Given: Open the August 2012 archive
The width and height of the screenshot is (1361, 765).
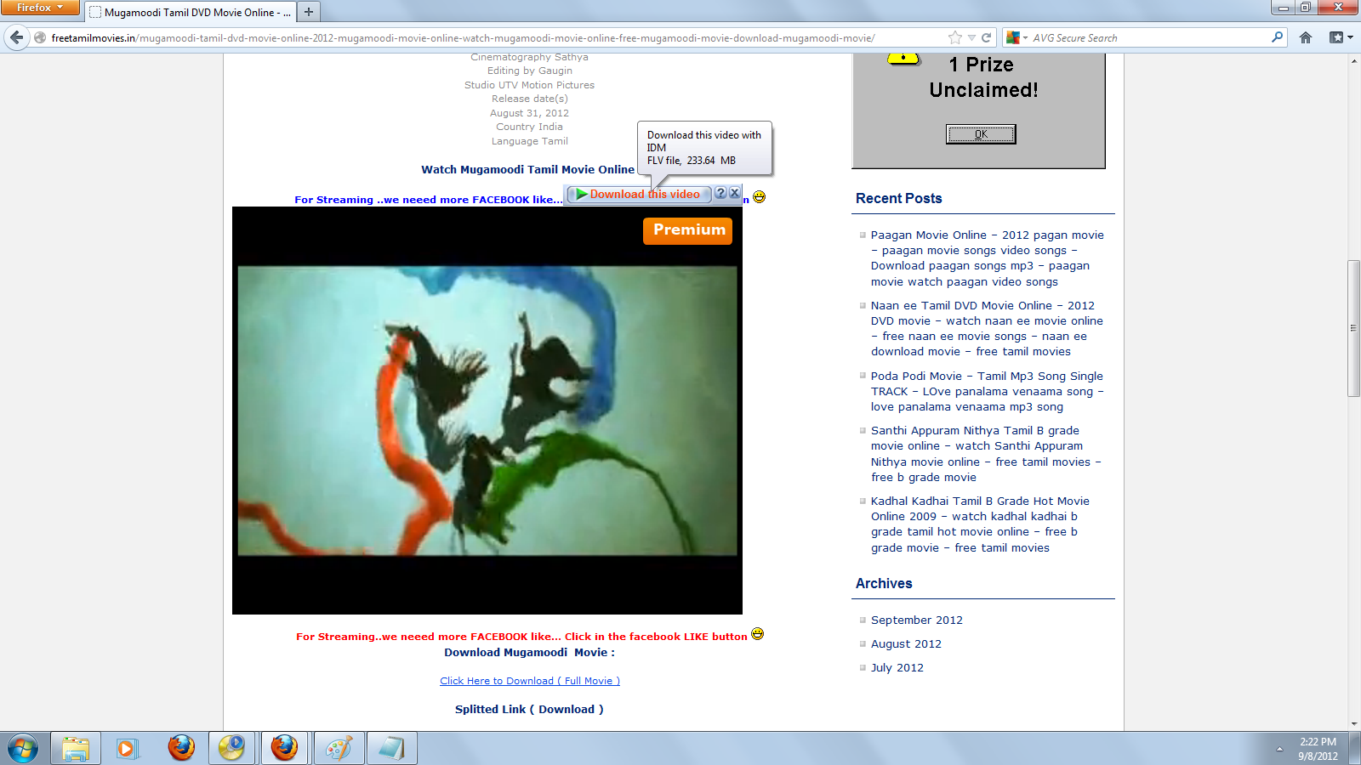Looking at the screenshot, I should click(906, 644).
